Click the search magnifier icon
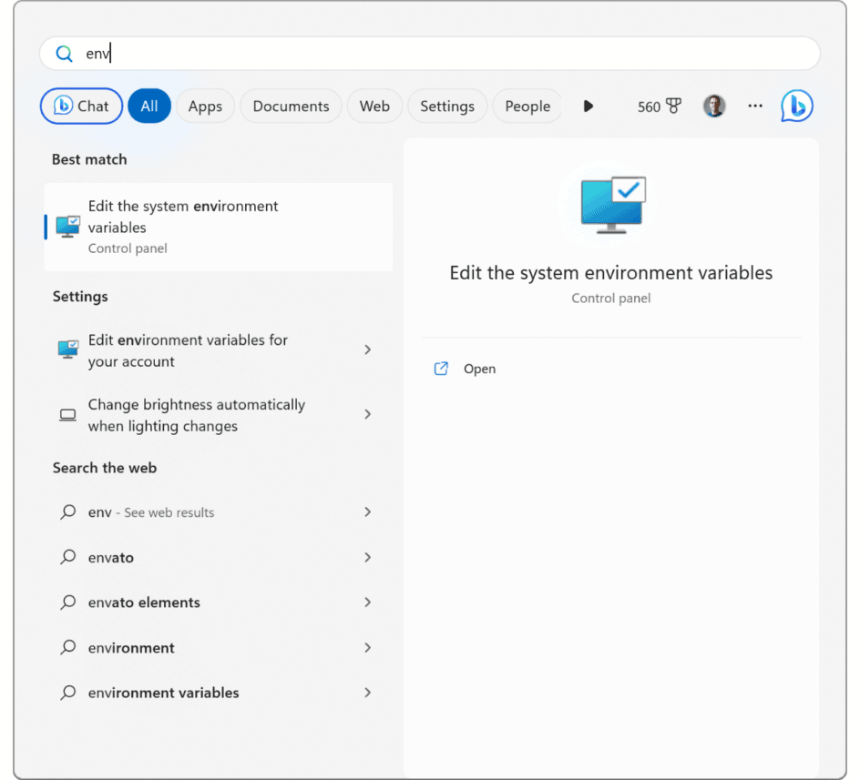 click(64, 53)
